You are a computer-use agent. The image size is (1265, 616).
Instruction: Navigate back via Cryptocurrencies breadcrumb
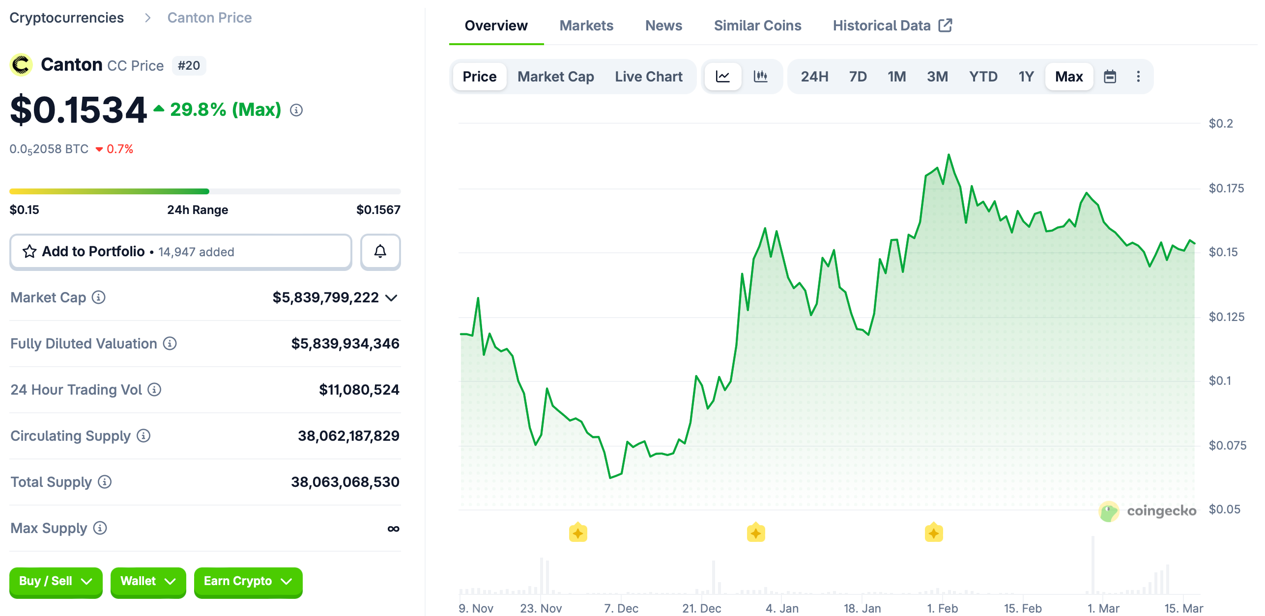coord(67,17)
